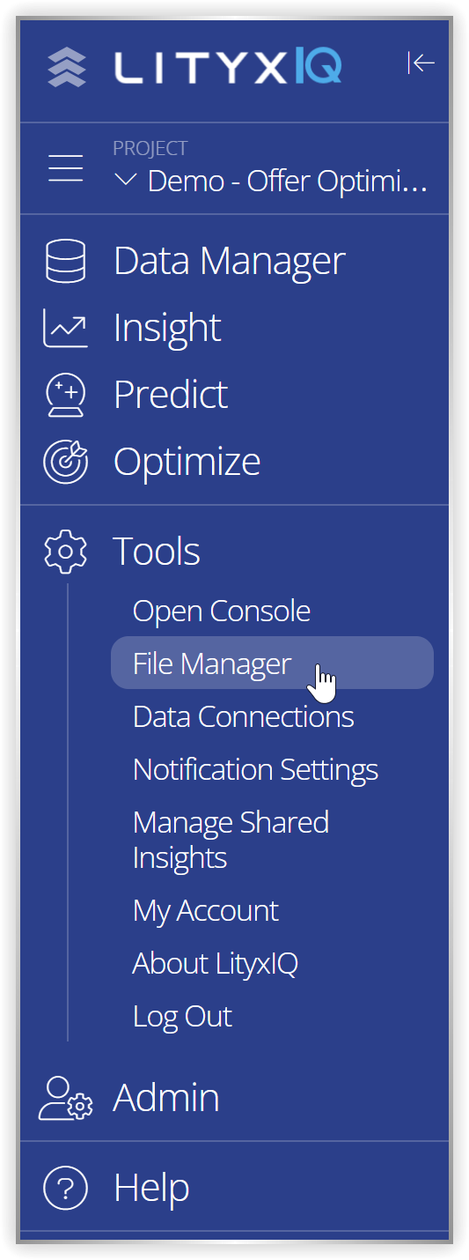
Task: Click the Insight line chart icon
Action: (x=65, y=328)
